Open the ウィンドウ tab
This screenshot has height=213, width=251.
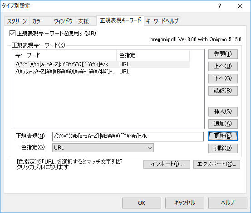(x=63, y=21)
